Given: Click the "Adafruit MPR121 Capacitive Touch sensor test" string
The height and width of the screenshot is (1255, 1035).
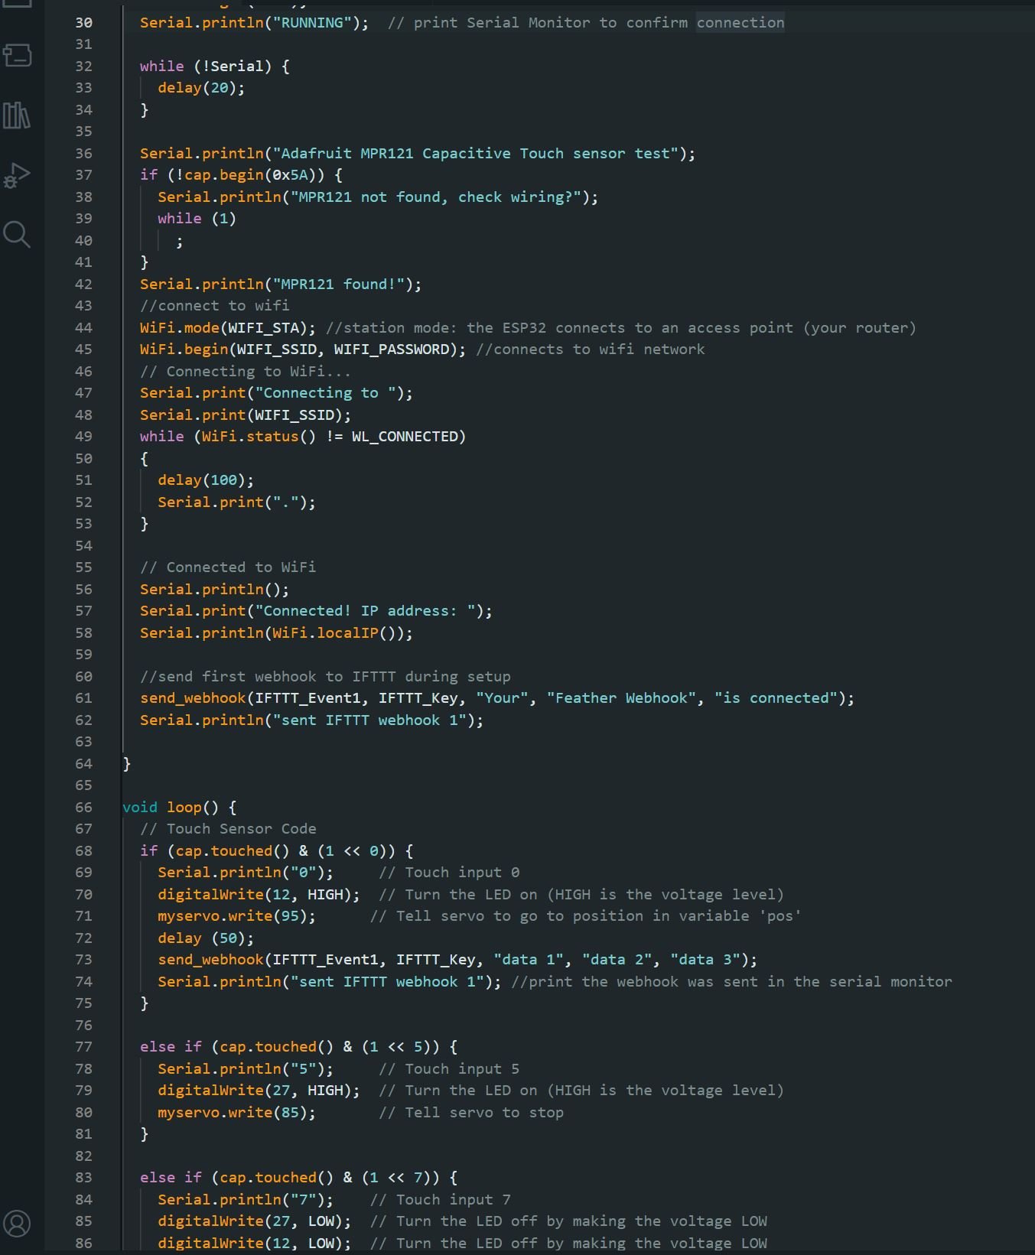Looking at the screenshot, I should pos(476,154).
